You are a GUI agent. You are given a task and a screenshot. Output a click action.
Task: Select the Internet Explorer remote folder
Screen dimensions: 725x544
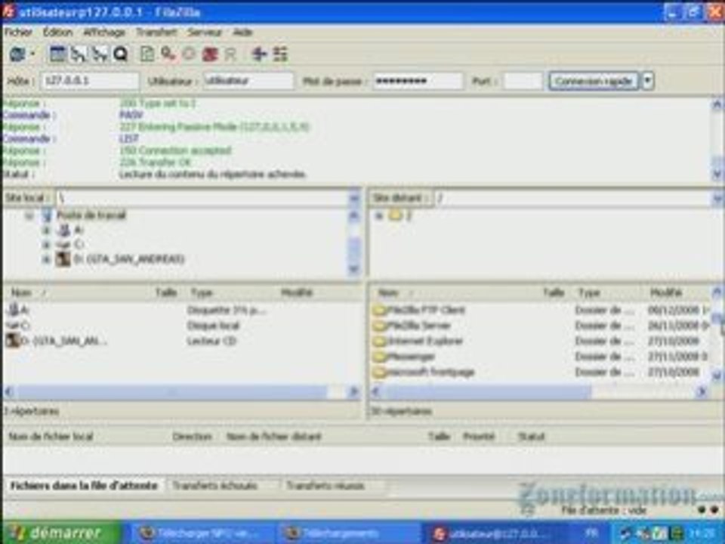tap(418, 341)
